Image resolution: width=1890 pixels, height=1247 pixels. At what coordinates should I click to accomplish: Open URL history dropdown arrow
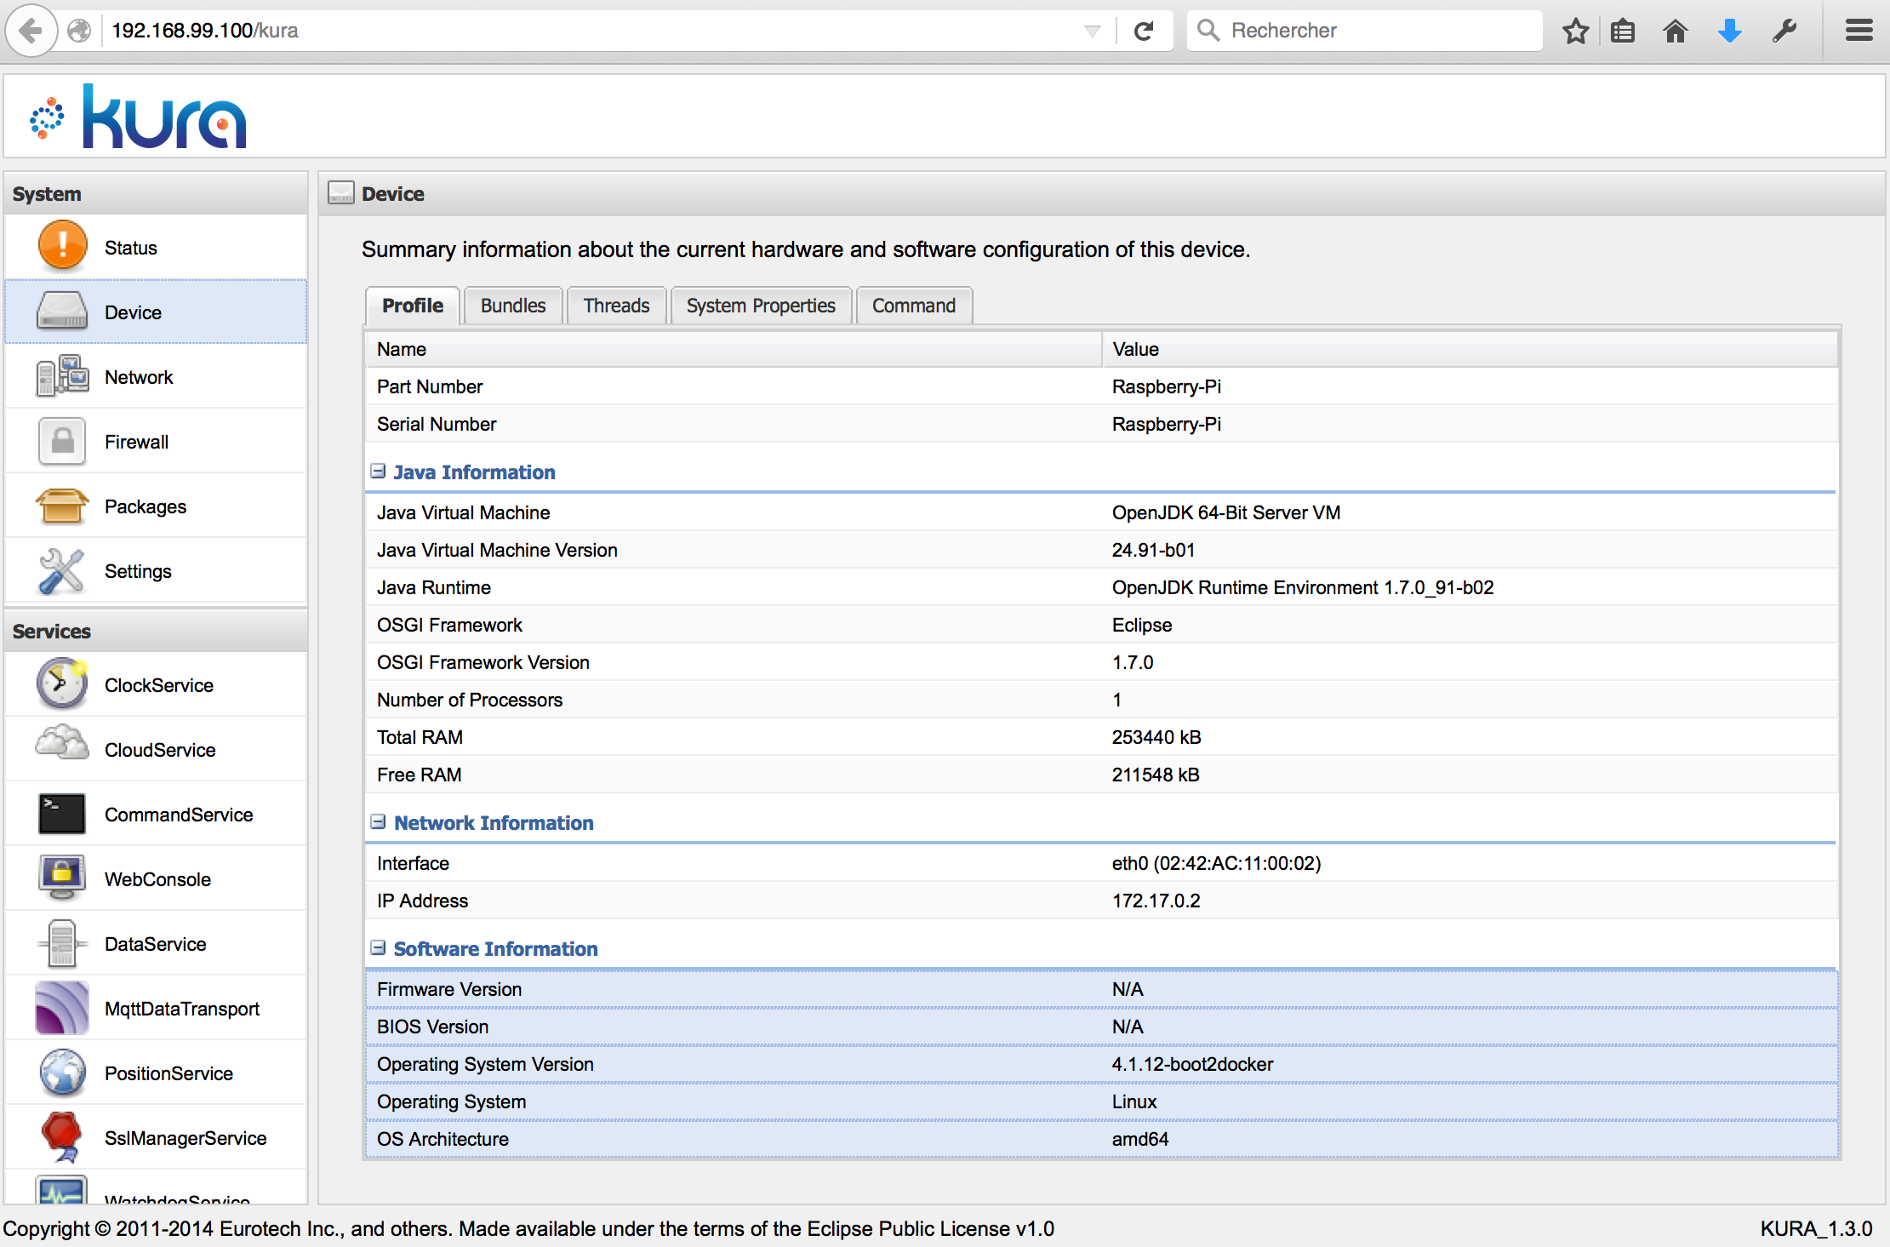pos(1093,31)
